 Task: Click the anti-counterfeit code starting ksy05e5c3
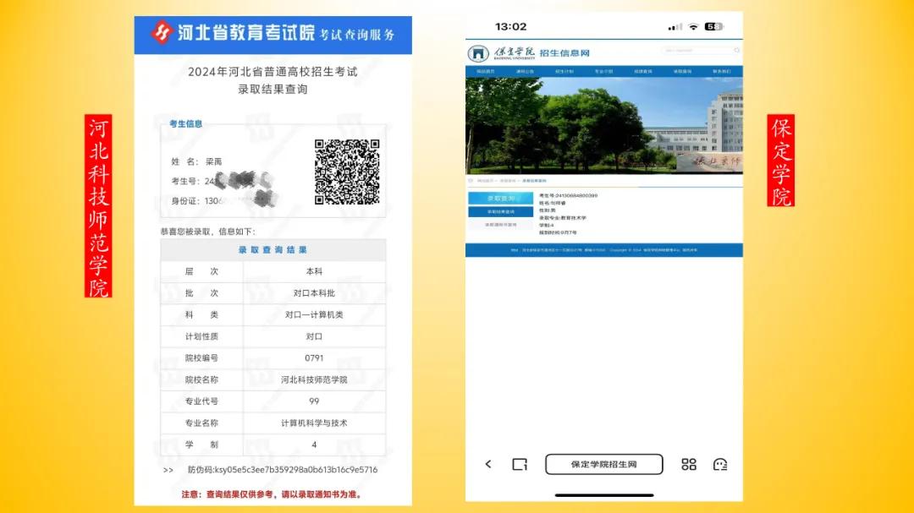point(283,469)
